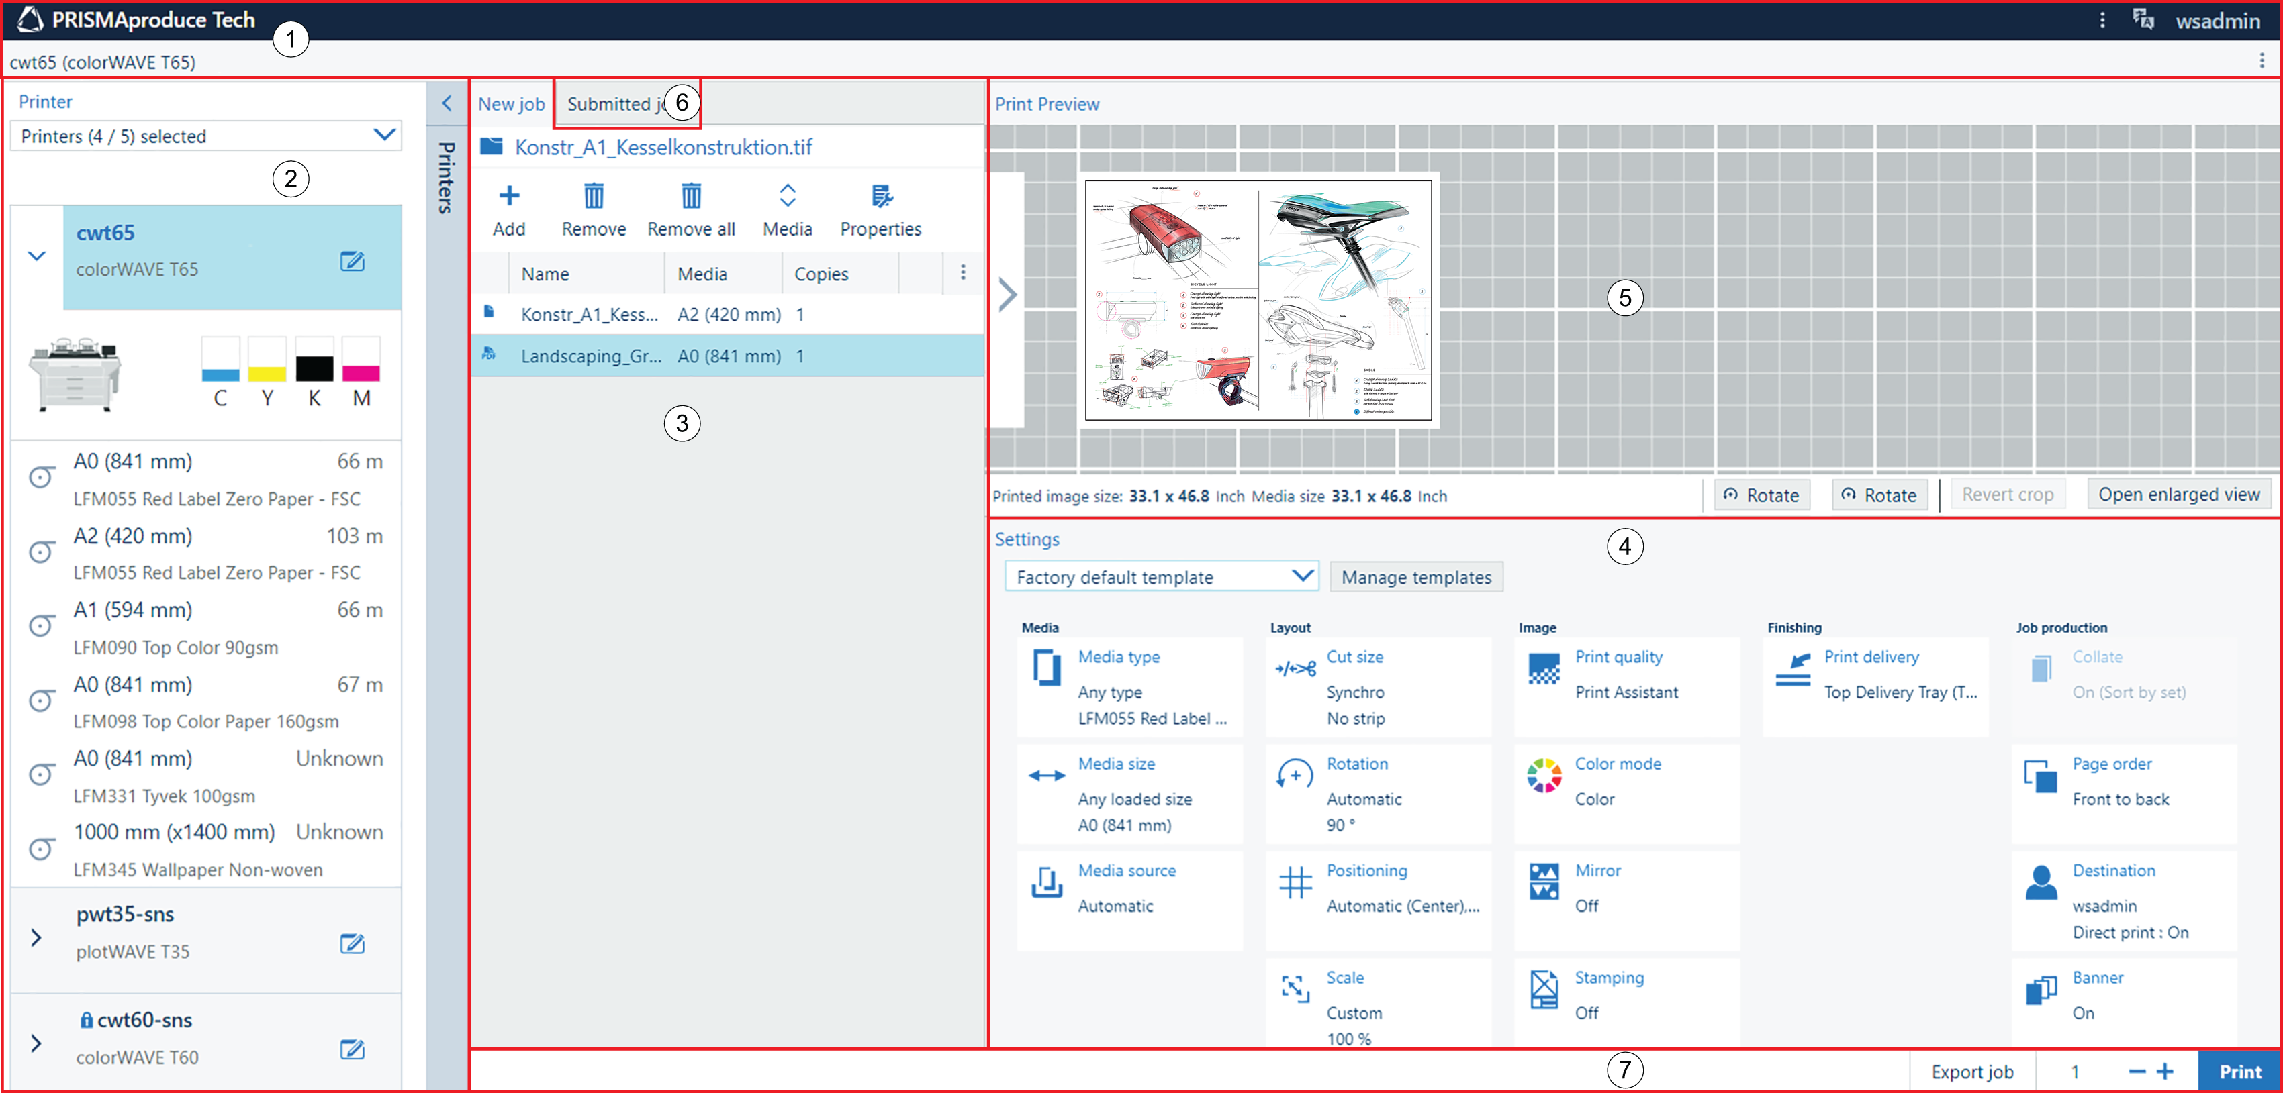Viewport: 2283px width, 1093px height.
Task: Expand the Factory default template dropdown
Action: (1161, 576)
